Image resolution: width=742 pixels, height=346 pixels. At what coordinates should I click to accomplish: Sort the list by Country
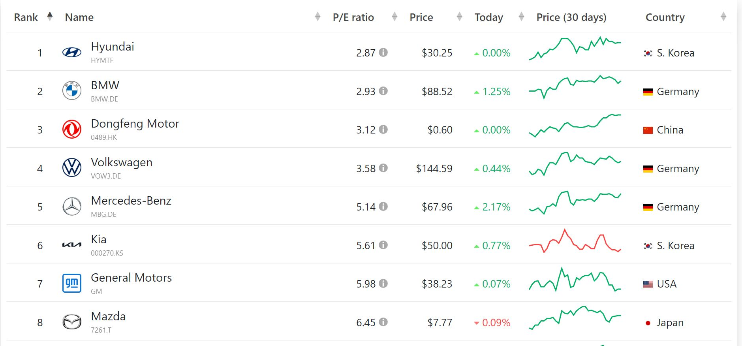tap(723, 17)
